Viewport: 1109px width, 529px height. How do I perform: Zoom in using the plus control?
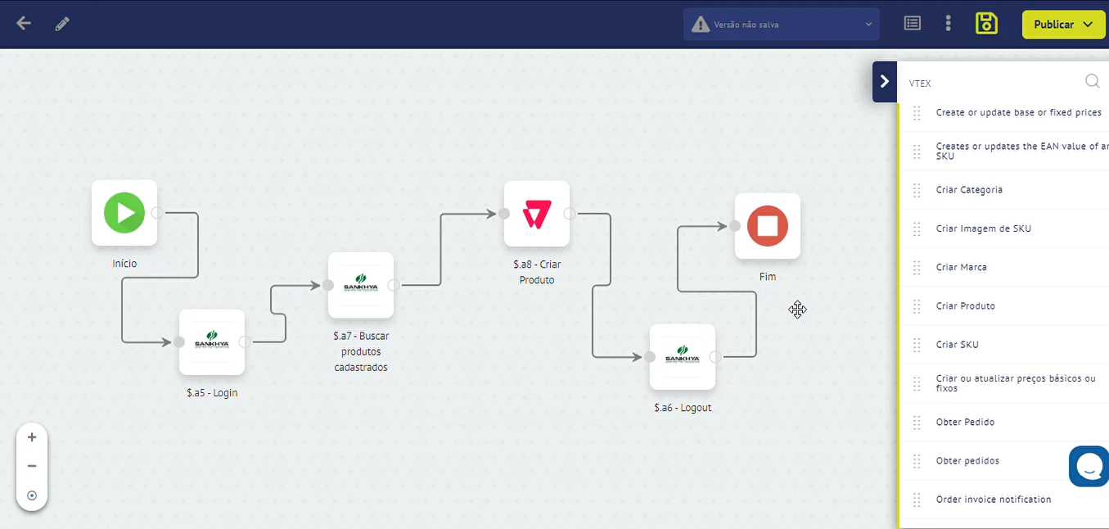coord(32,436)
